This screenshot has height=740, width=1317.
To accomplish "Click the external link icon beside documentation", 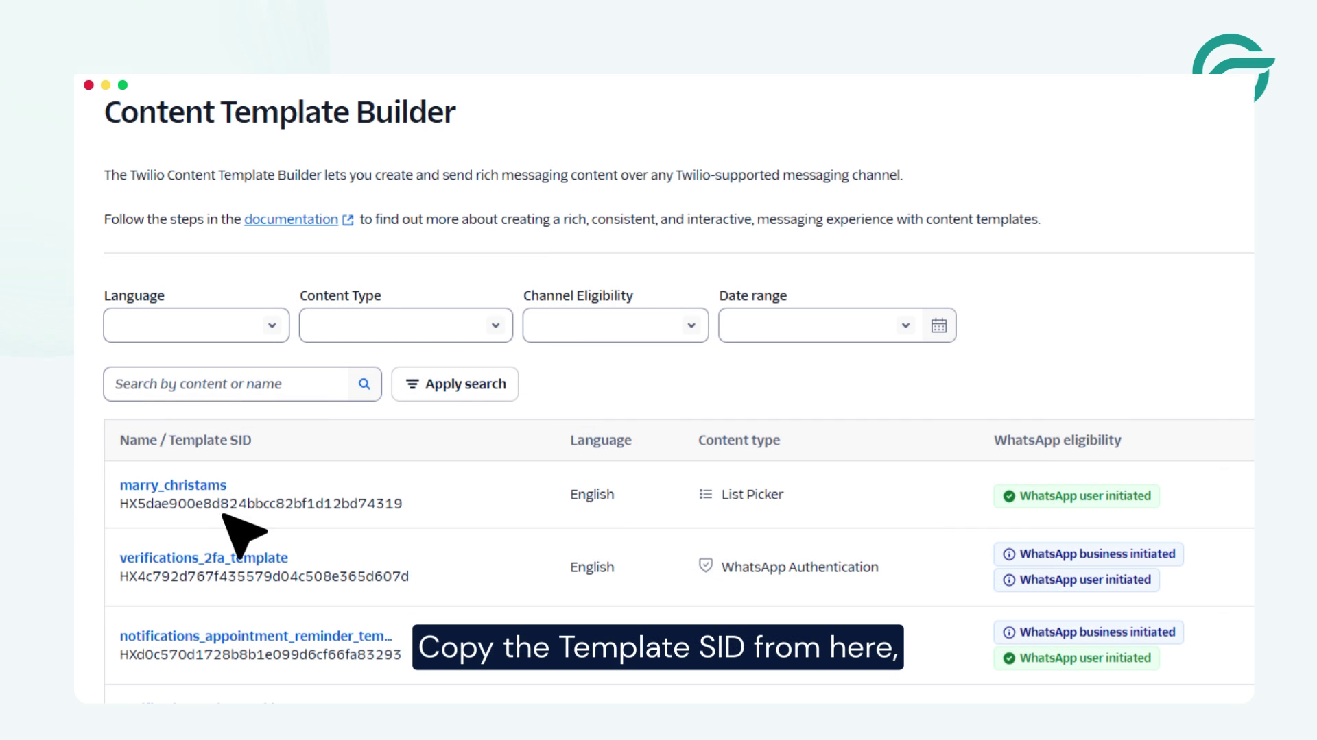I will [348, 220].
